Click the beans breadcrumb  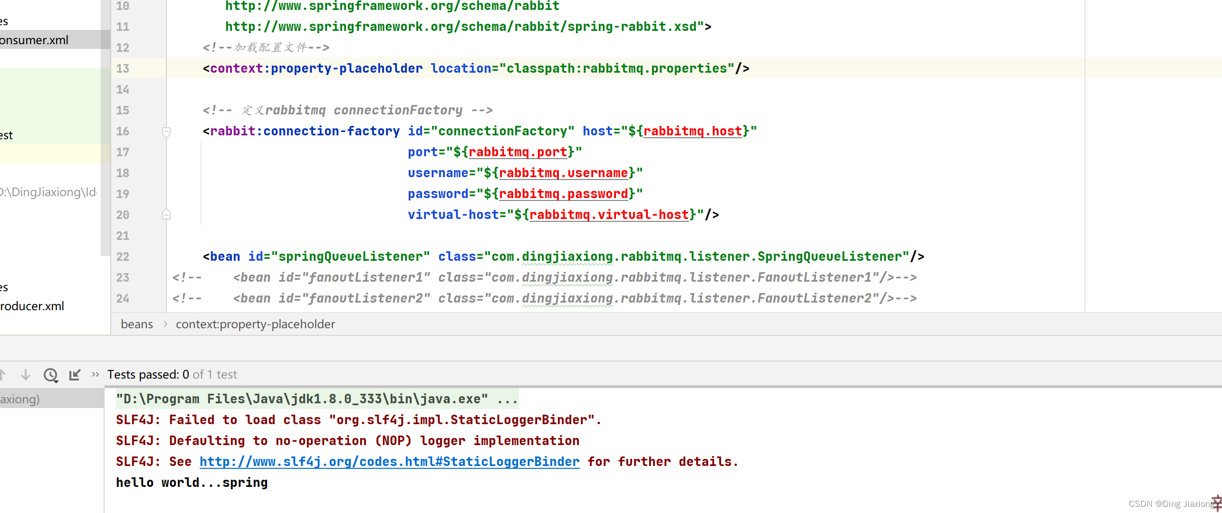[137, 324]
